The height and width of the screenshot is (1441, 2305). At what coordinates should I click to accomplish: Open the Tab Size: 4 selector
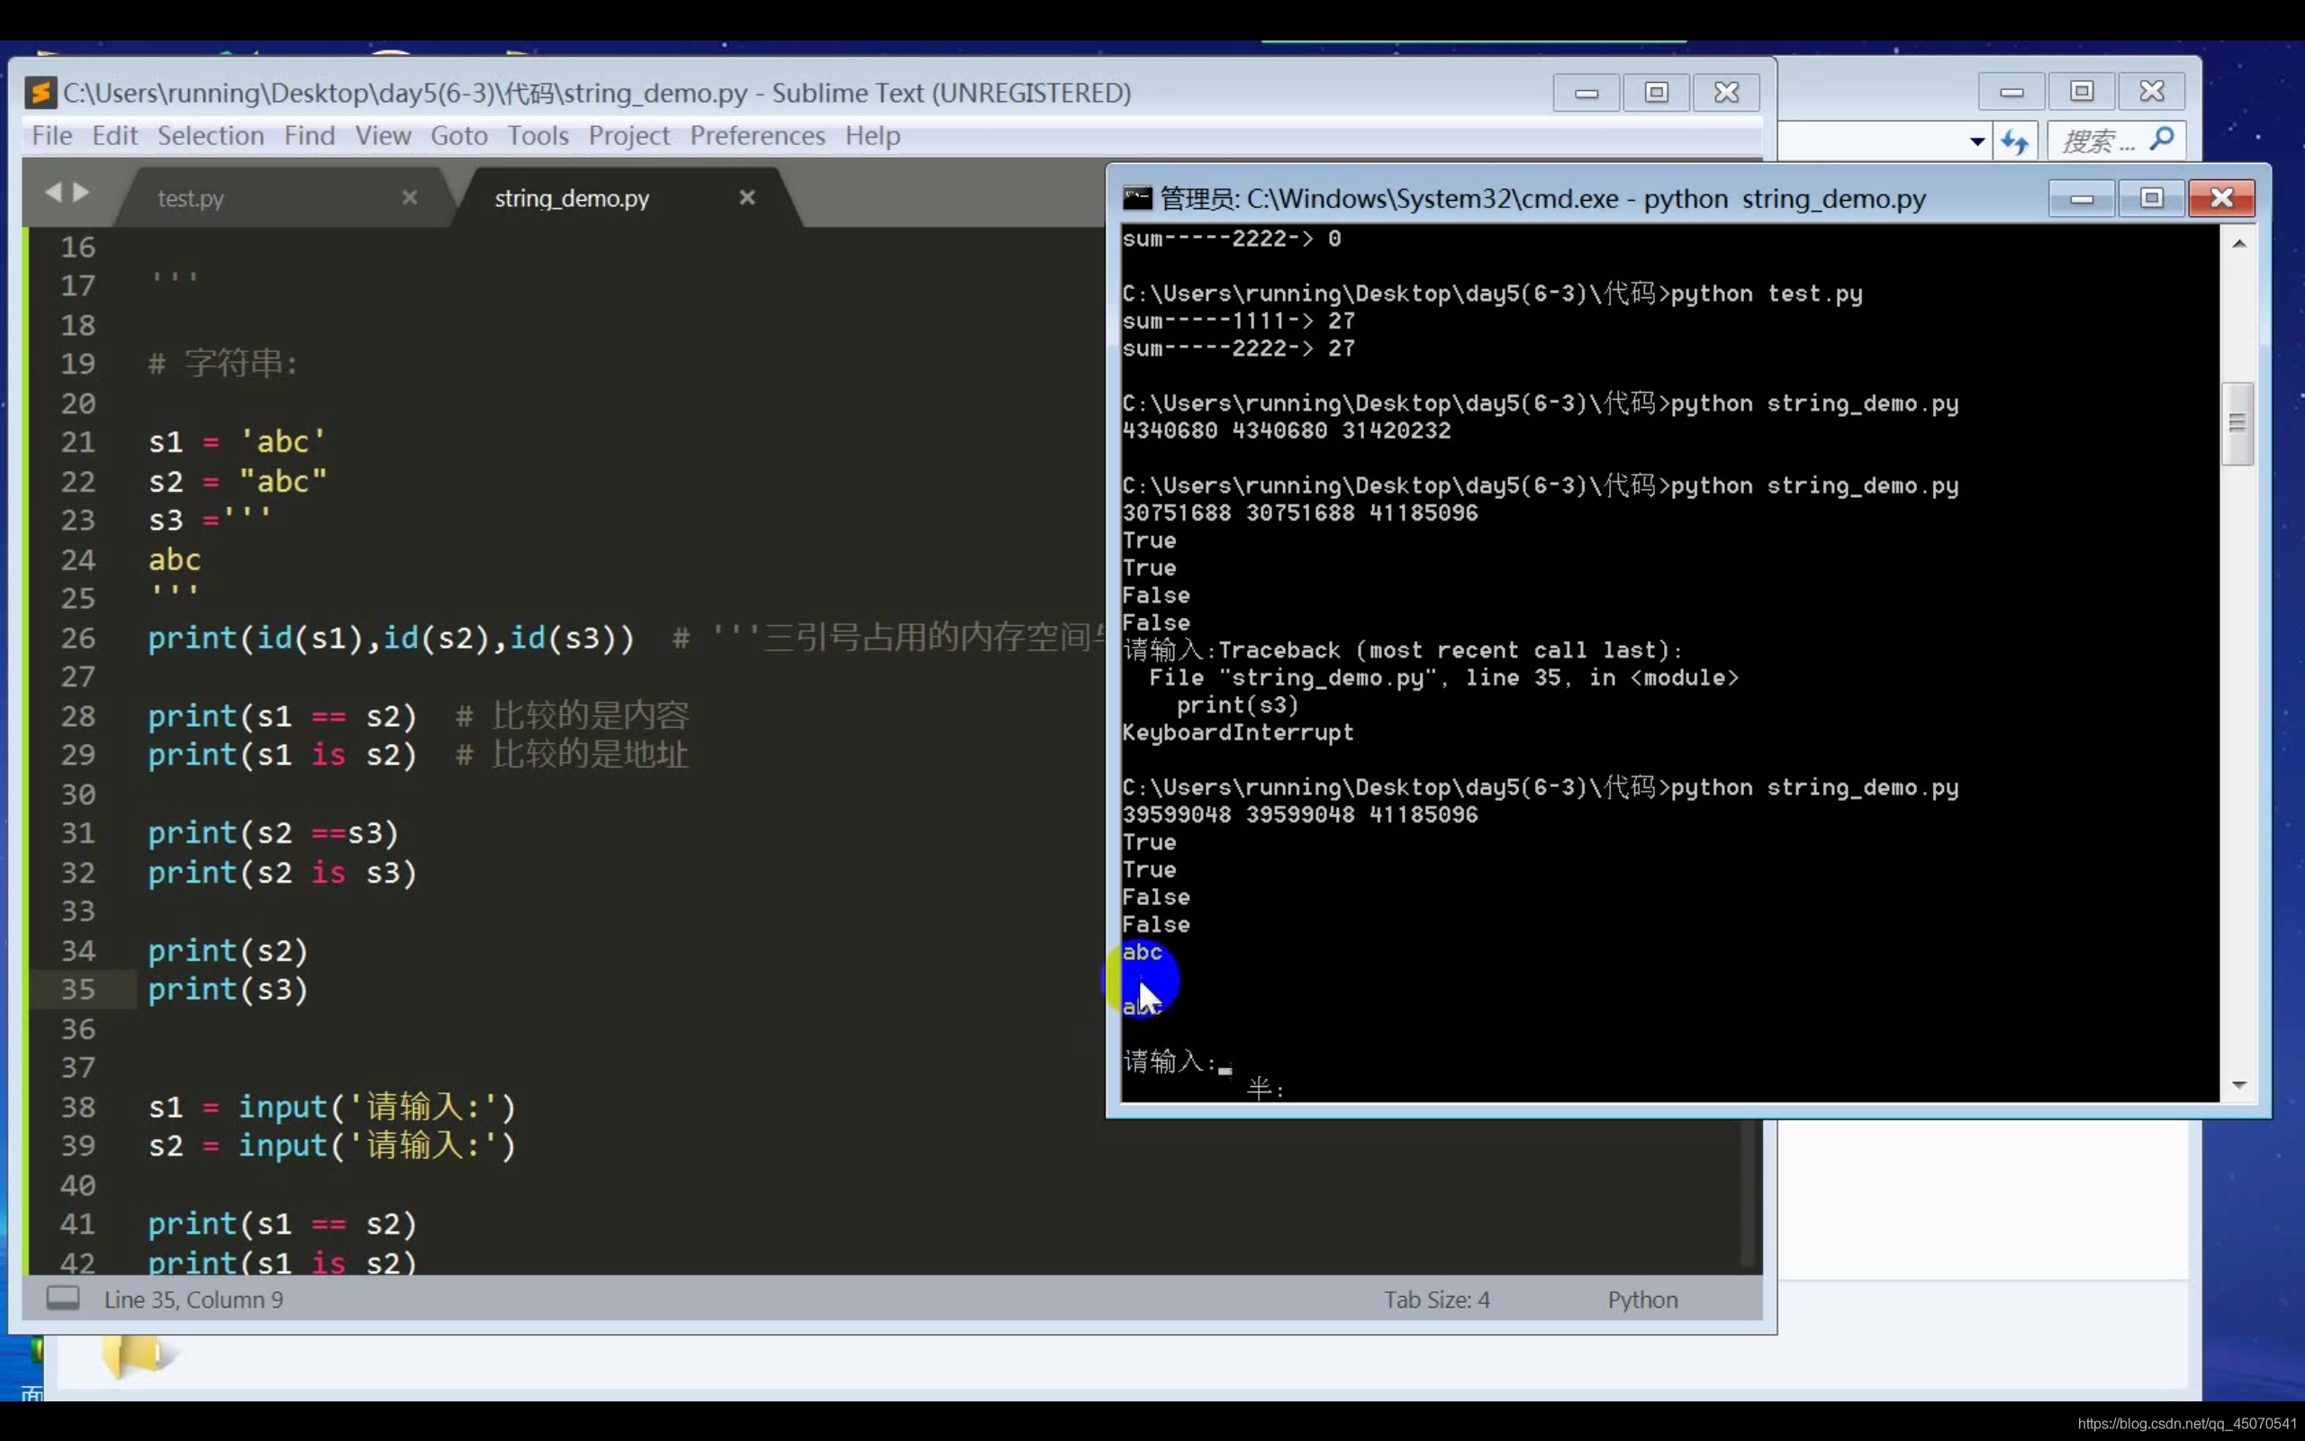[1435, 1300]
